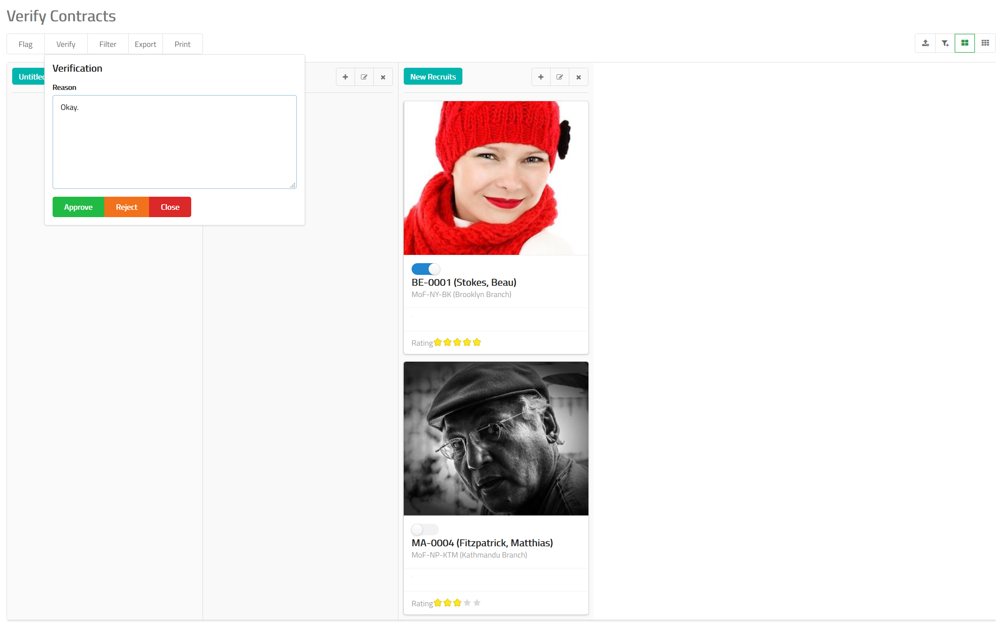Open the Flag menu
This screenshot has width=1000, height=624.
[26, 44]
